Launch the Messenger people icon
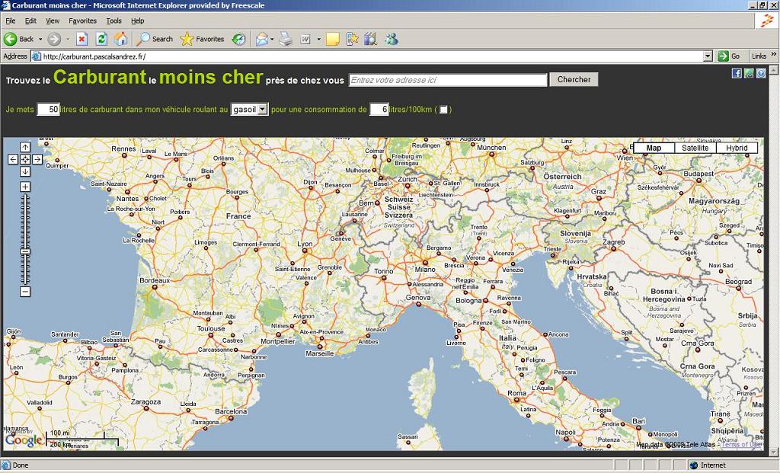780x473 pixels. coord(392,39)
